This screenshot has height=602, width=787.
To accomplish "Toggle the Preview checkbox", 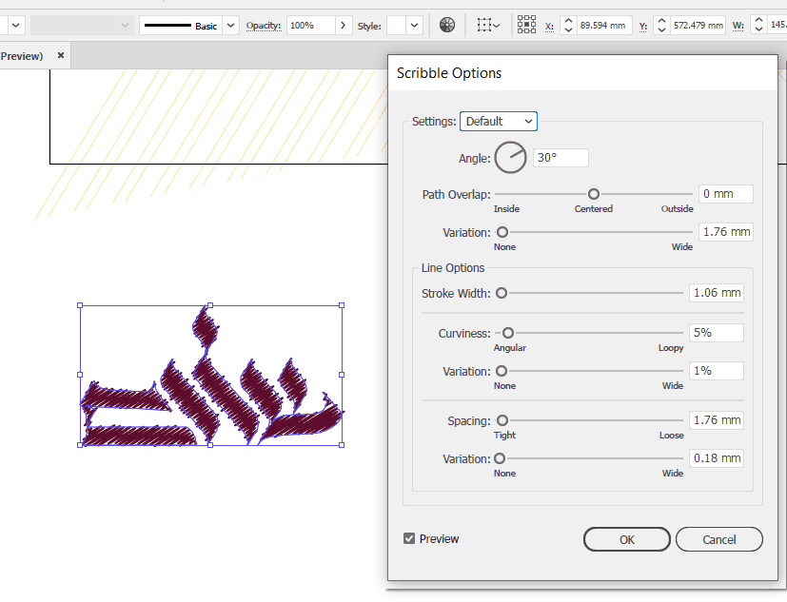I will pyautogui.click(x=409, y=538).
